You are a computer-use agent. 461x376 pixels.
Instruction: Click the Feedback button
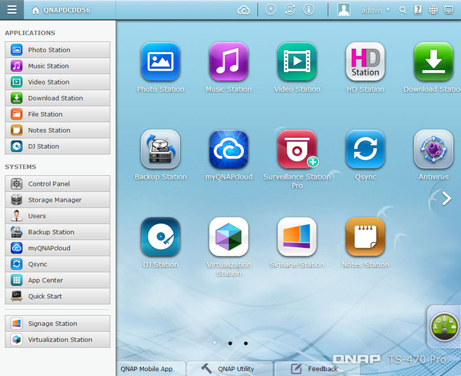pos(317,369)
